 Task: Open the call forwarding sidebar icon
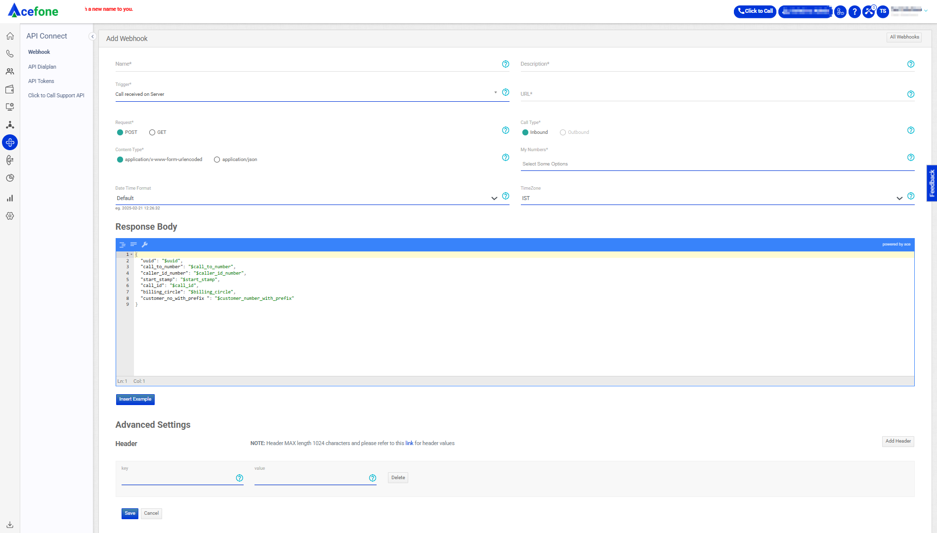pos(10,160)
